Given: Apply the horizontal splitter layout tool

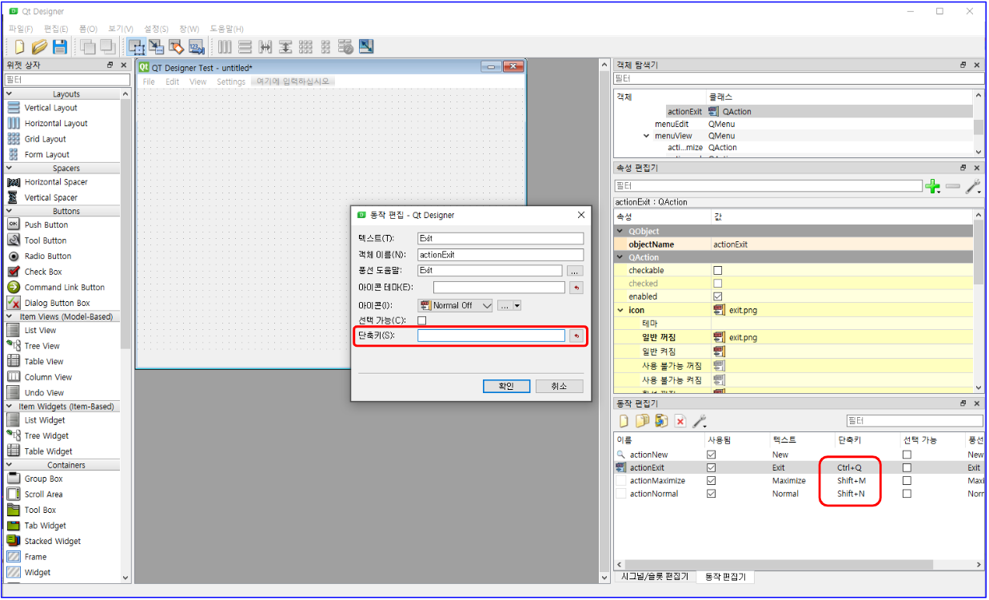Looking at the screenshot, I should pyautogui.click(x=265, y=46).
